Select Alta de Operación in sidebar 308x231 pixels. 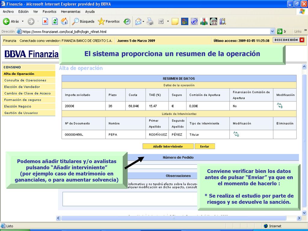coord(29,74)
